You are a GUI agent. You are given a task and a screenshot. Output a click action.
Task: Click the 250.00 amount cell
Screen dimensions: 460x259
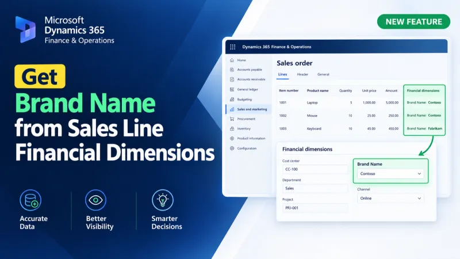(393, 116)
